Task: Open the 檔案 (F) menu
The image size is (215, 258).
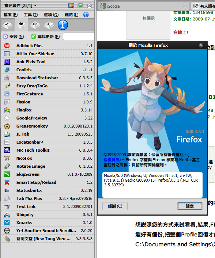Action: (11, 15)
